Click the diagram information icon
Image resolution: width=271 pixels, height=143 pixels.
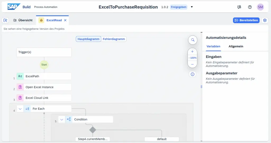click(x=192, y=74)
